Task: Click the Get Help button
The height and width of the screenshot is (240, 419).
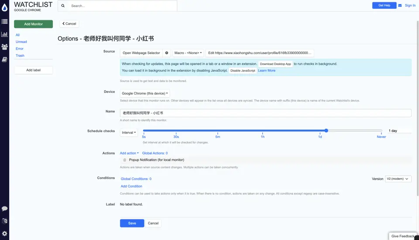Action: pos(384,5)
